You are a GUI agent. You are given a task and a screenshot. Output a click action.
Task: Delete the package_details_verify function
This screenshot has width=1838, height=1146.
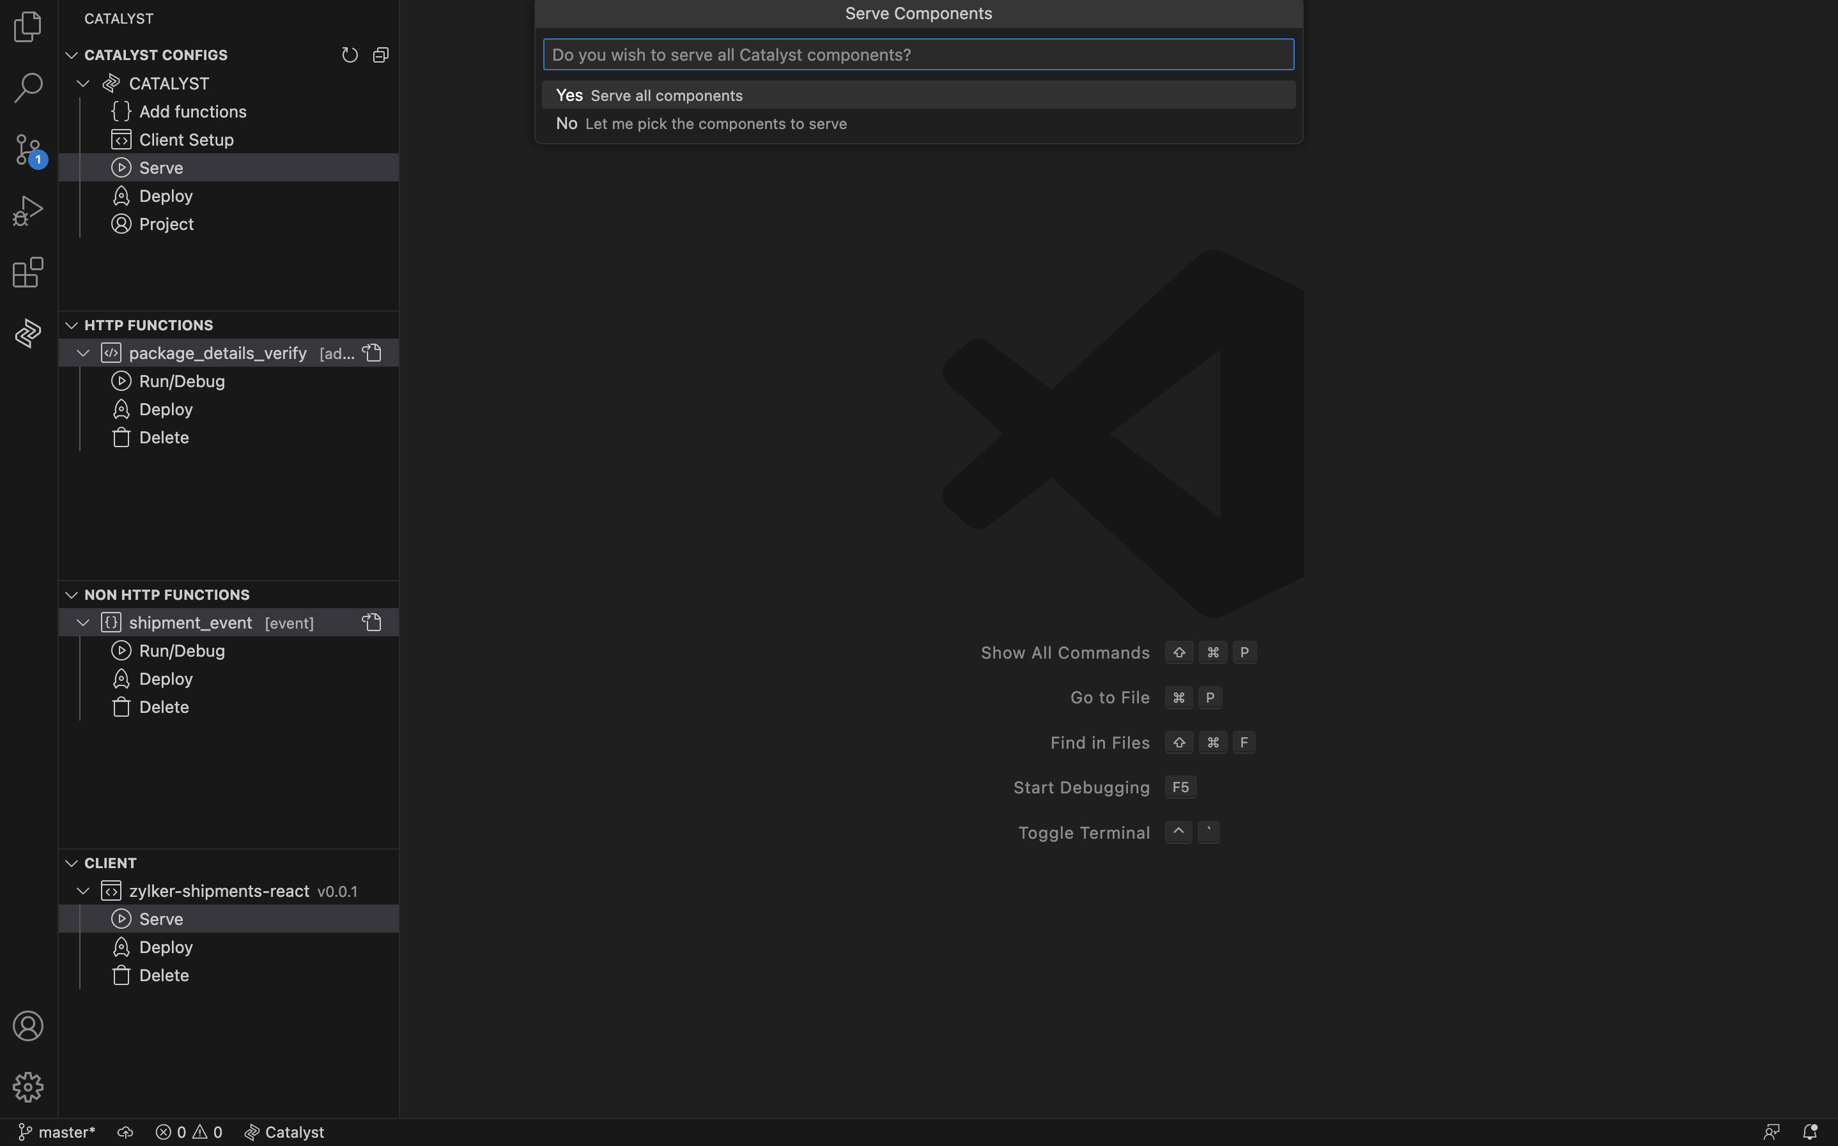(228, 438)
